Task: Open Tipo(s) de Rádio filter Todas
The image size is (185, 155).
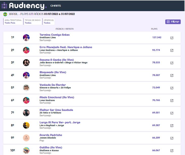Action: (32, 22)
